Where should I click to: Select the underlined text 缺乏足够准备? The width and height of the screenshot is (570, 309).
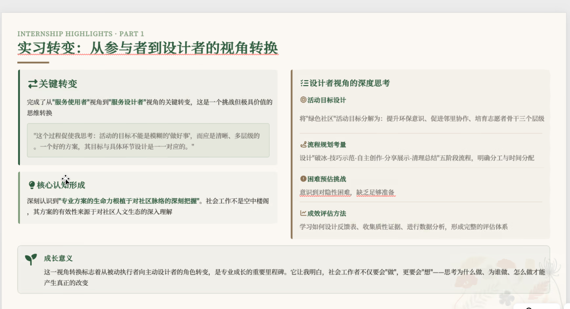[x=376, y=192]
